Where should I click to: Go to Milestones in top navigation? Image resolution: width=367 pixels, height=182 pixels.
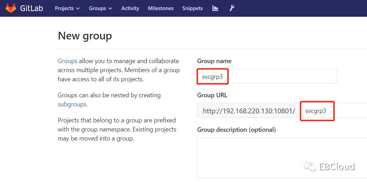160,8
